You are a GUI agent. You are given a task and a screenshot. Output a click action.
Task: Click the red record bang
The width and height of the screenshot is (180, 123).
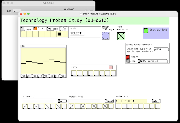128,57
